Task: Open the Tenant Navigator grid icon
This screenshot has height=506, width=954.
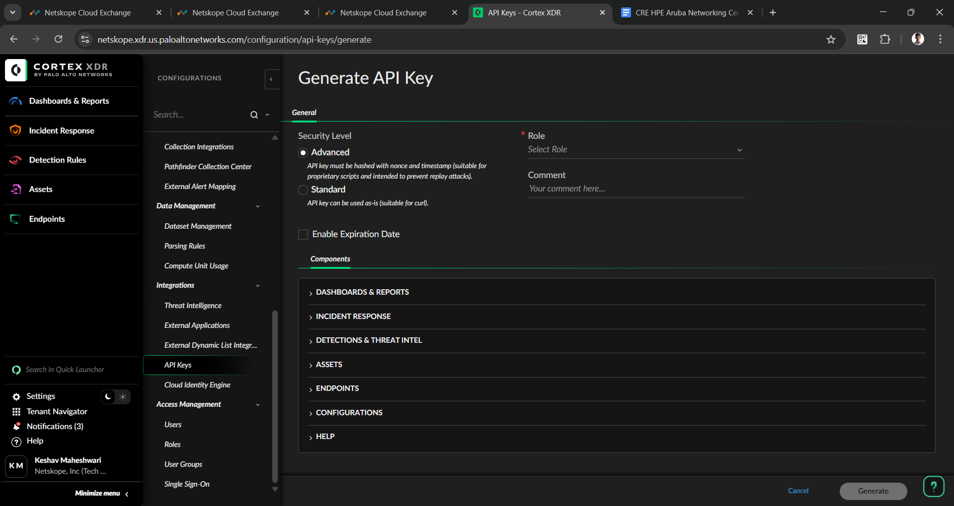Action: click(16, 412)
